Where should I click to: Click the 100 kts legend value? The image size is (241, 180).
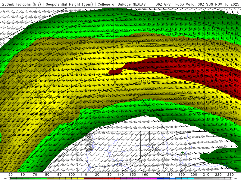[72, 175]
